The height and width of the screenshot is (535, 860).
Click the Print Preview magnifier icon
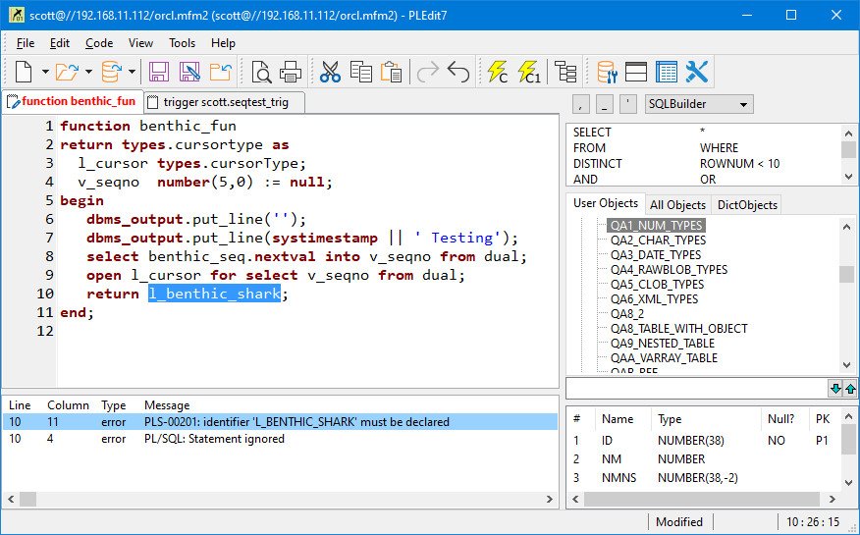261,72
